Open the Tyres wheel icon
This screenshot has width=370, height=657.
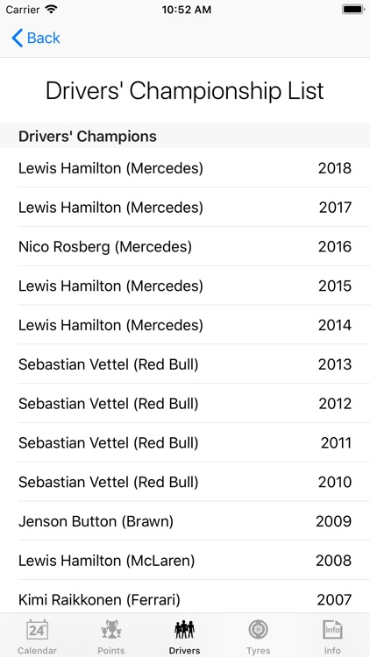[x=259, y=629]
